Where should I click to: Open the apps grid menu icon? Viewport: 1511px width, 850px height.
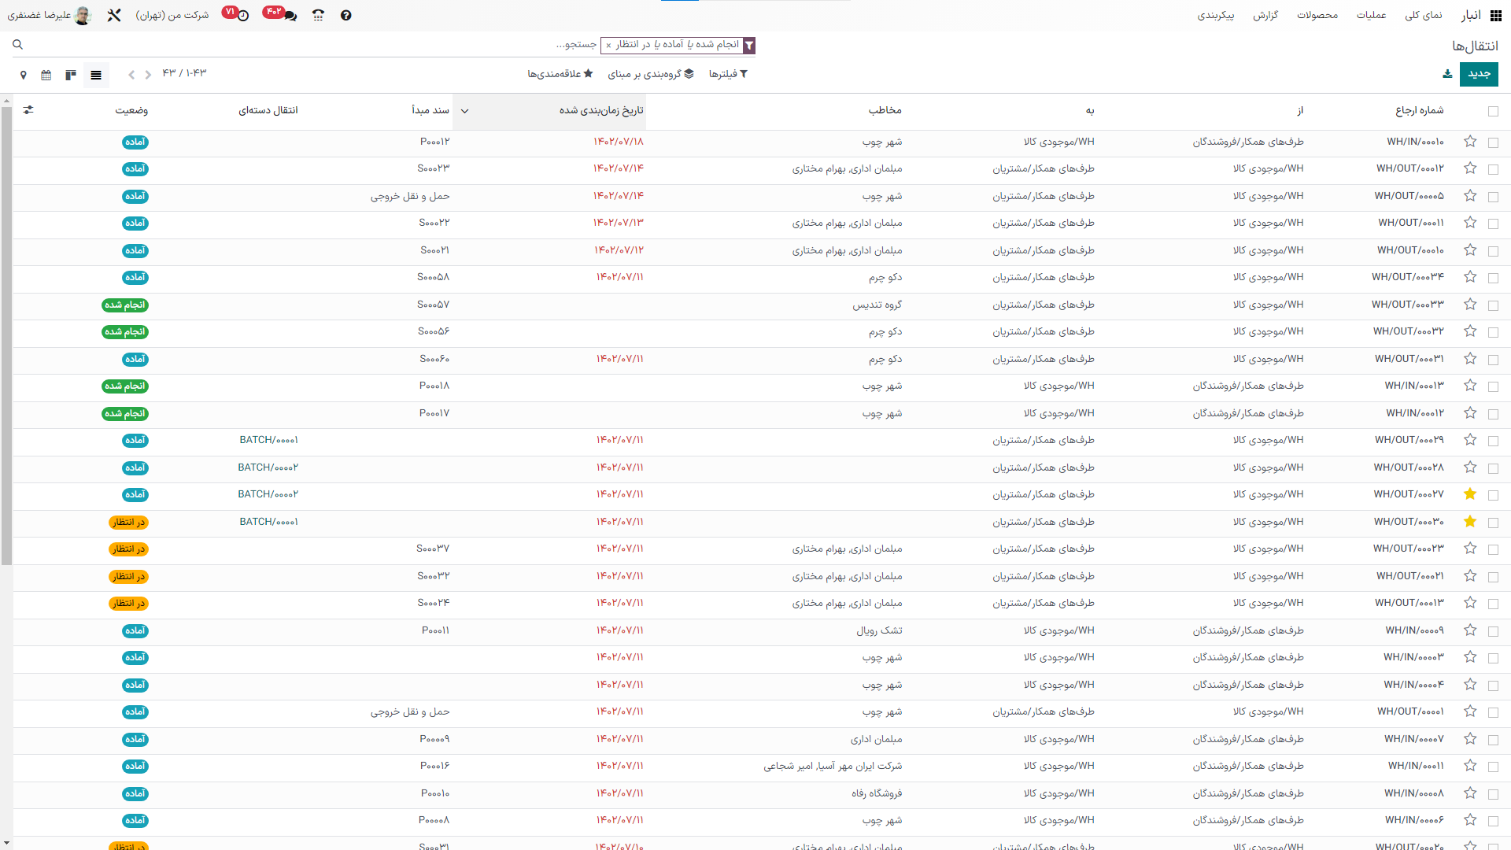point(1495,15)
